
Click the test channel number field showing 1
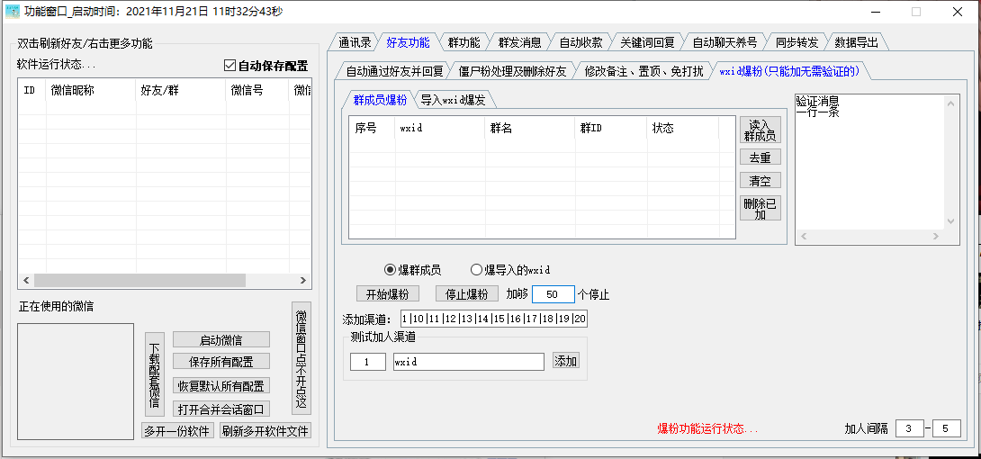tap(368, 362)
